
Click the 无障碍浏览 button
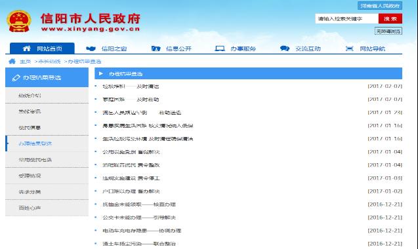click(x=388, y=31)
